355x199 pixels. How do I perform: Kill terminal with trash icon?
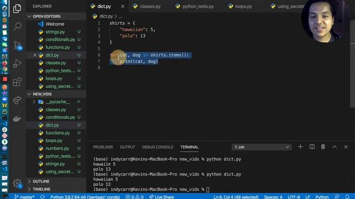pos(323,147)
